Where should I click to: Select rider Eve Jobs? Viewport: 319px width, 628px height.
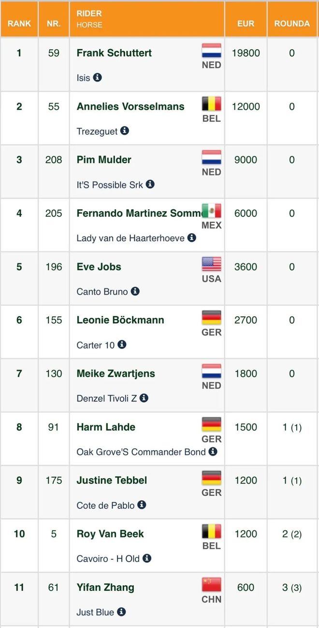point(99,267)
